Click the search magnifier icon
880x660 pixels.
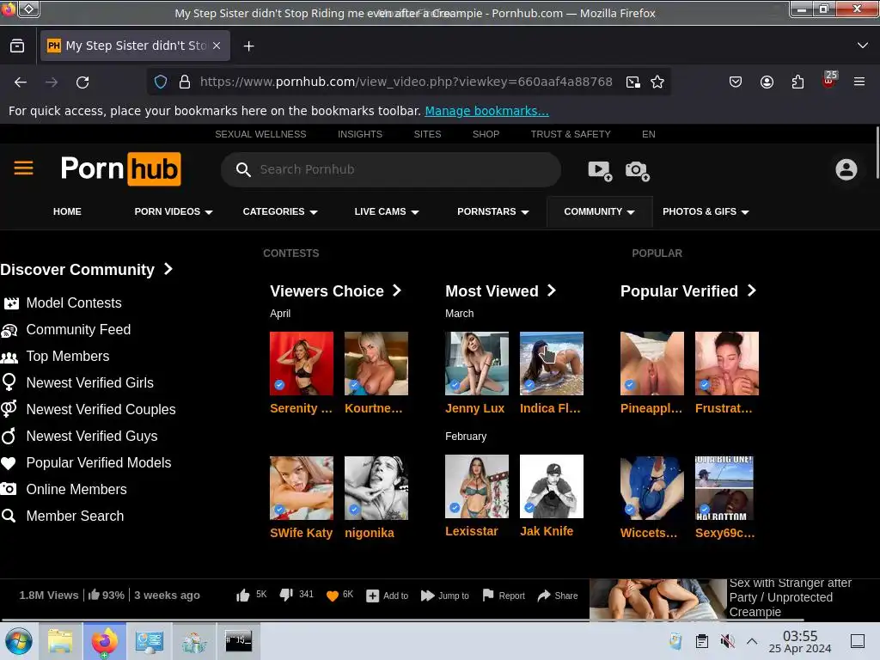tap(243, 169)
